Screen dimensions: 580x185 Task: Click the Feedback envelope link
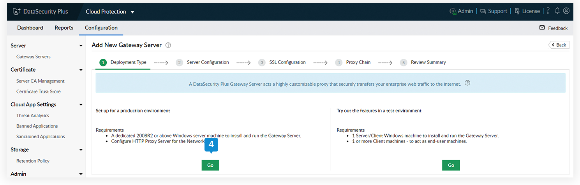(554, 28)
